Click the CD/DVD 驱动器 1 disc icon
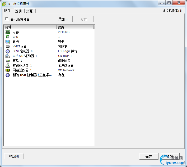Viewport: 187px width, 167px height. click(x=8, y=56)
